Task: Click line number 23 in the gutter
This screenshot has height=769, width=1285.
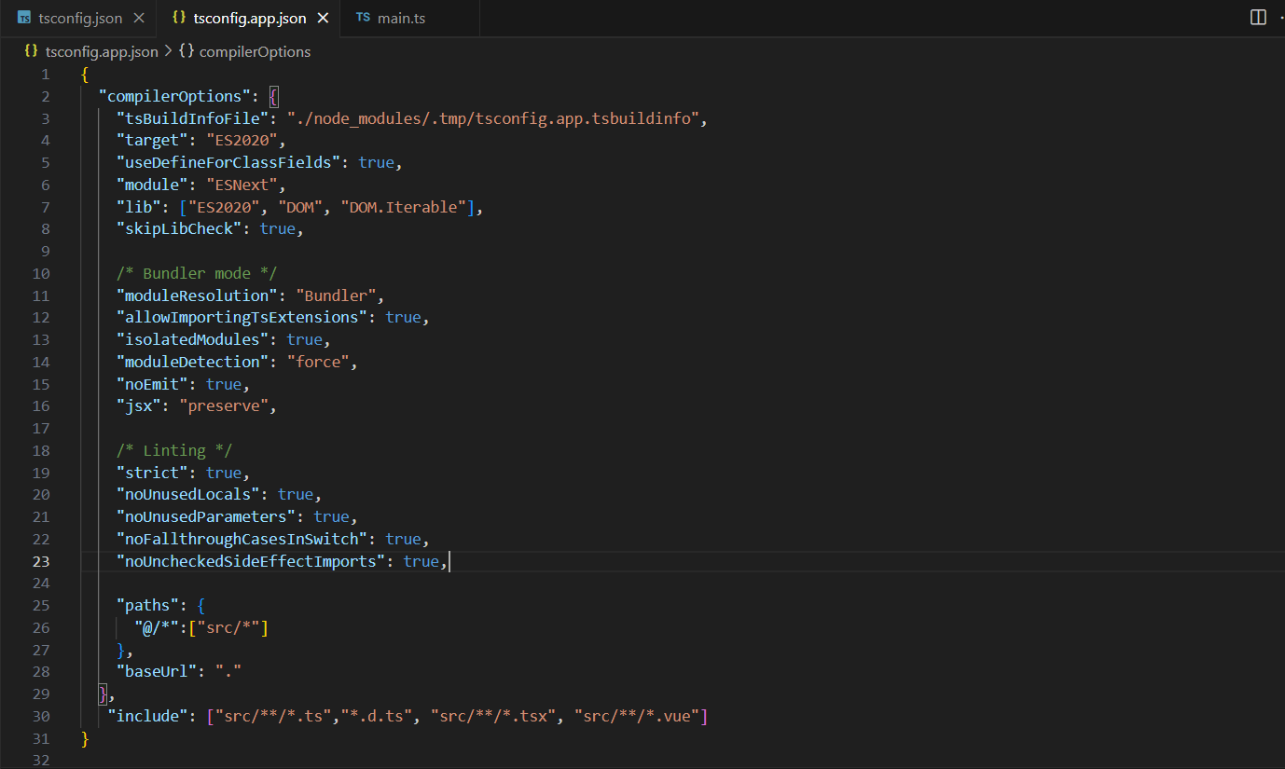Action: [x=41, y=561]
